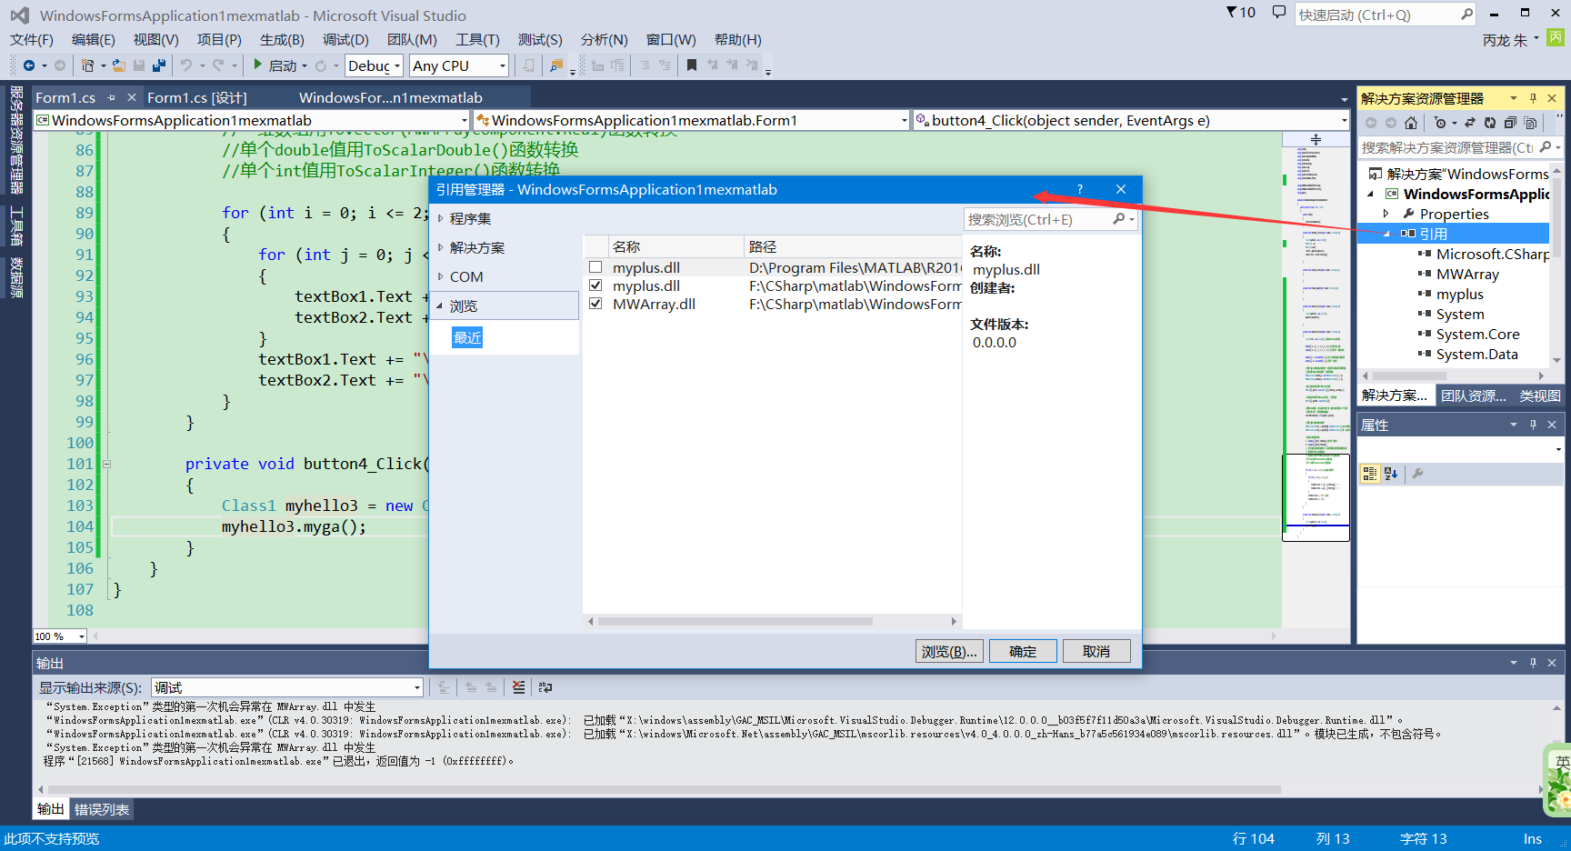Click the green start debugging arrow
This screenshot has height=851, width=1571.
coord(258,65)
